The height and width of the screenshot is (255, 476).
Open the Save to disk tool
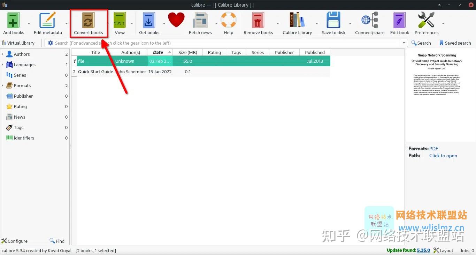click(x=333, y=20)
